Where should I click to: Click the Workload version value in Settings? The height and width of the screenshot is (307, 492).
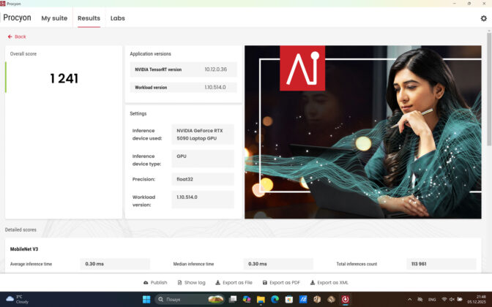[203, 200]
